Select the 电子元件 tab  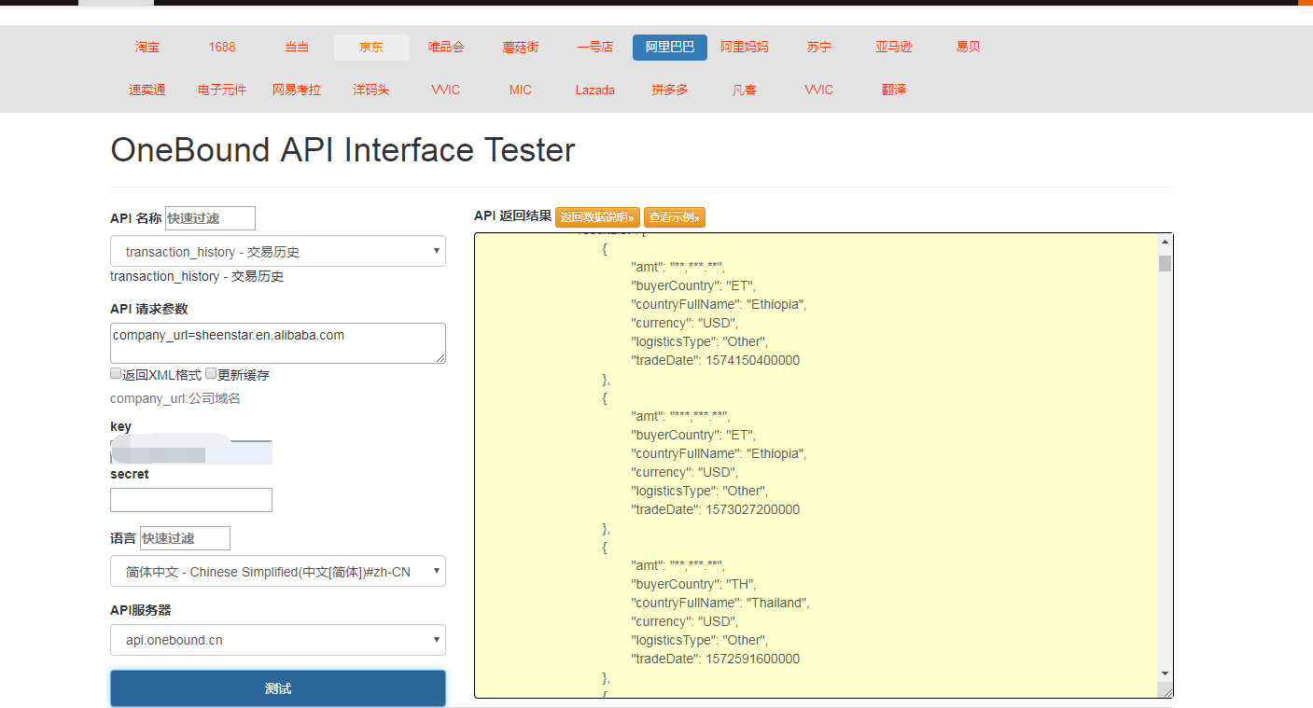(x=222, y=90)
